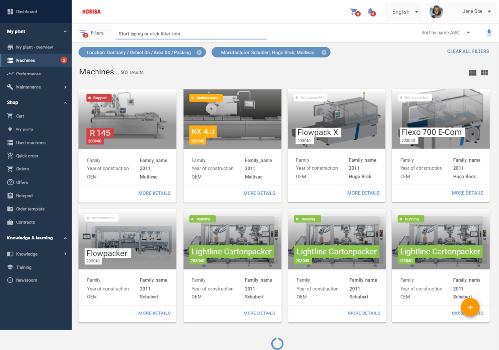Click the Knowledge book icon
This screenshot has width=499, height=350.
click(x=10, y=254)
